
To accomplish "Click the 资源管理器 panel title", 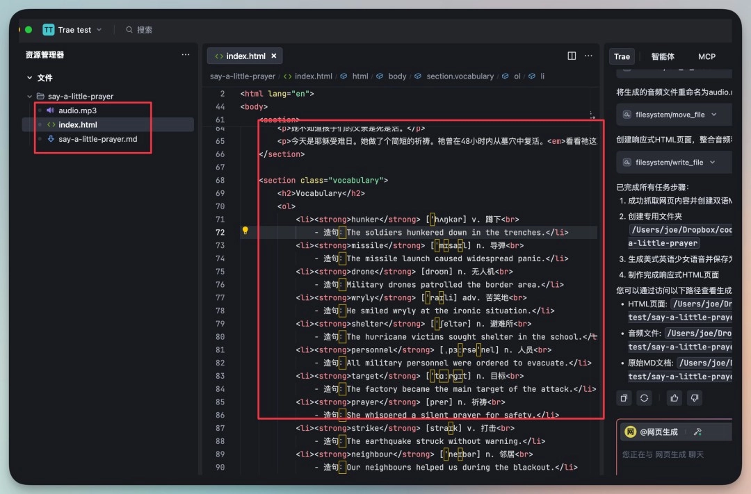I will coord(45,55).
